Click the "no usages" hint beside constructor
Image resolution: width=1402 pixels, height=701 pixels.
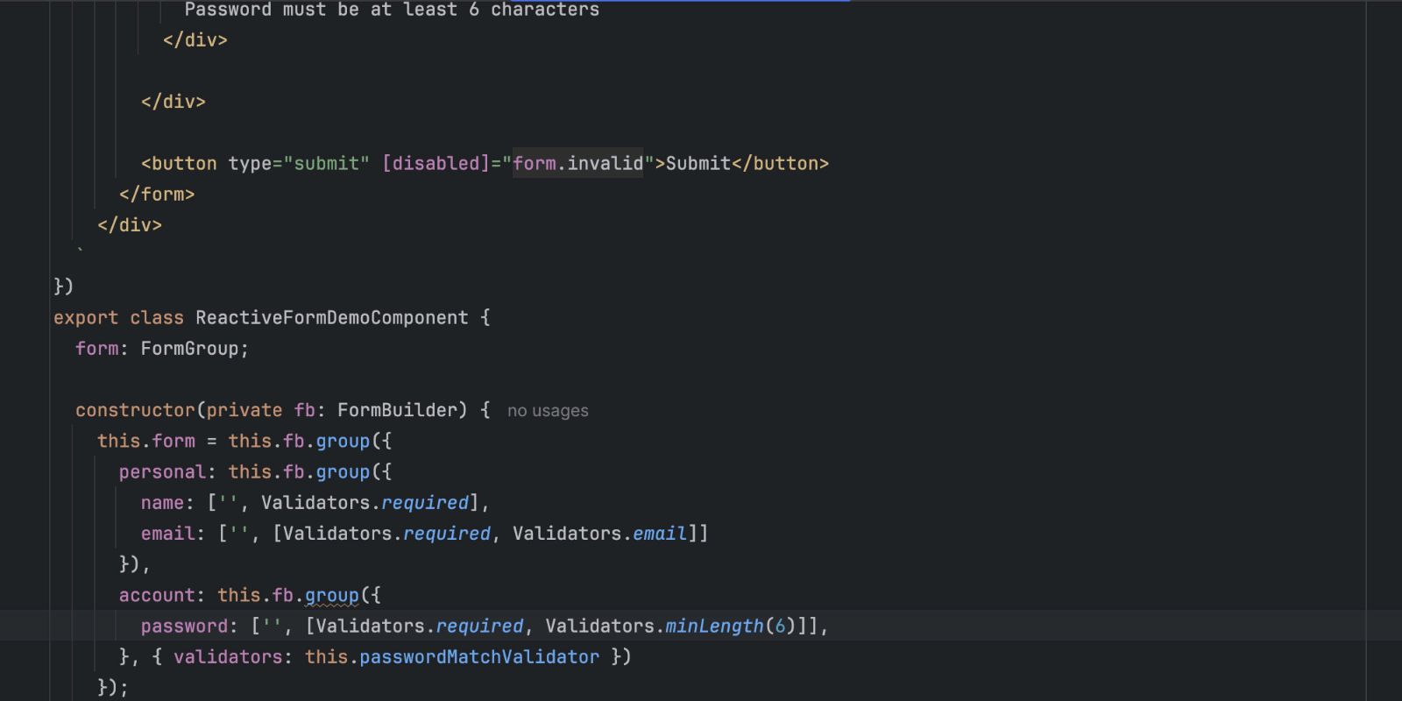pyautogui.click(x=548, y=411)
